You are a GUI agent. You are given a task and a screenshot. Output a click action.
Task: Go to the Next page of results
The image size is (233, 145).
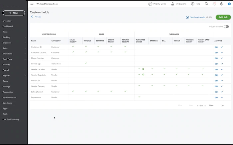211,106
